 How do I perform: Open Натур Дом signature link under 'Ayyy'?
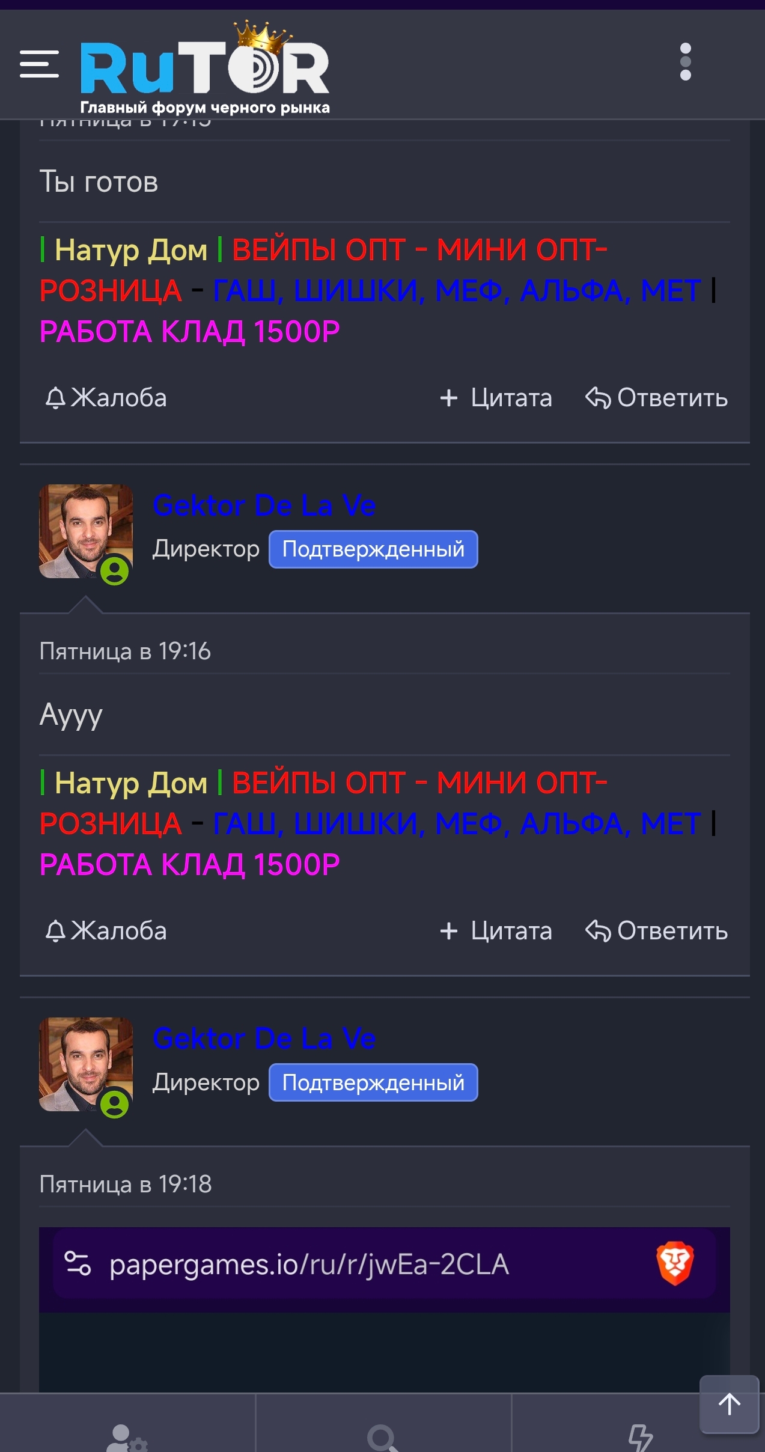[x=130, y=783]
